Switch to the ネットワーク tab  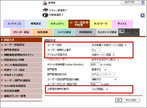pyautogui.click(x=101, y=24)
